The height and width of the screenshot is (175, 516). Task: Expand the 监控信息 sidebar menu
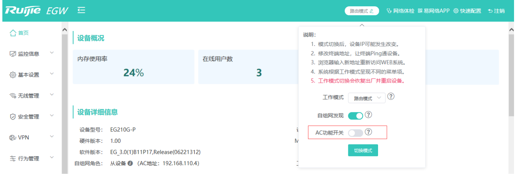(32, 54)
